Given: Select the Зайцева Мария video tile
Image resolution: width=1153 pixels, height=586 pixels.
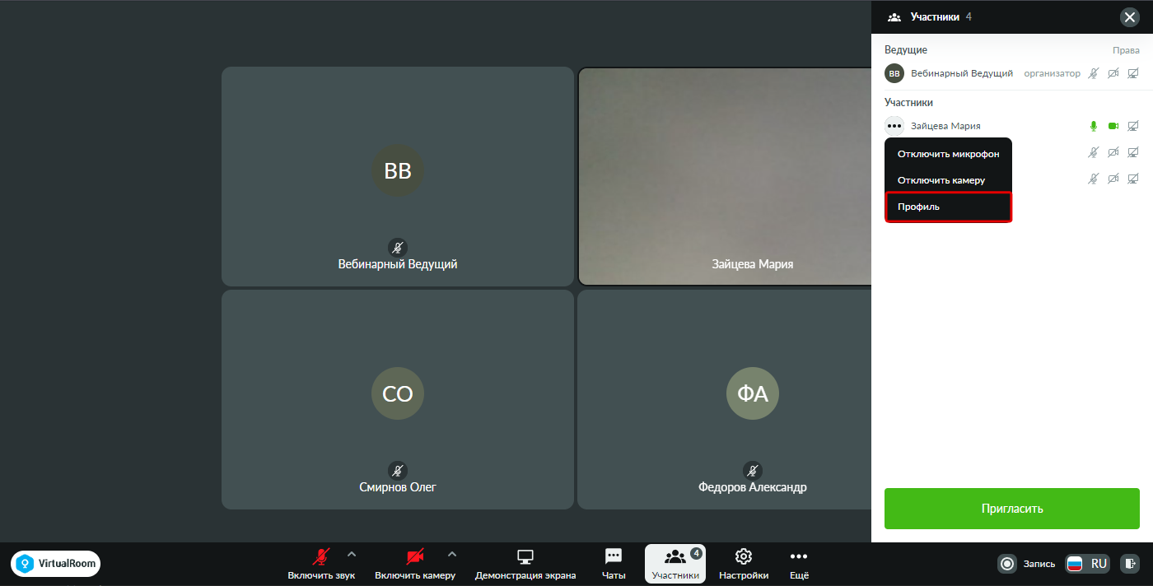Looking at the screenshot, I should tap(725, 176).
